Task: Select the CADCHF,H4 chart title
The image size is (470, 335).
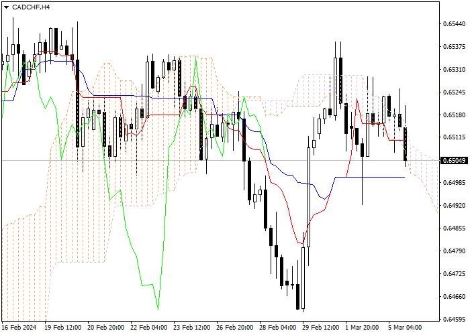Action: click(31, 7)
